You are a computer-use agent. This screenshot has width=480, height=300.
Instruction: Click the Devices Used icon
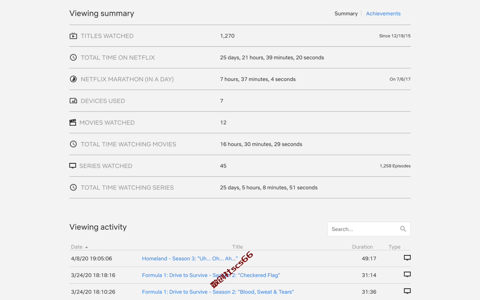73,101
